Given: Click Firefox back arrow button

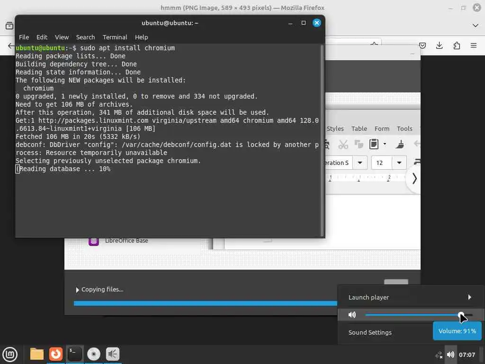Looking at the screenshot, I should tap(11, 46).
